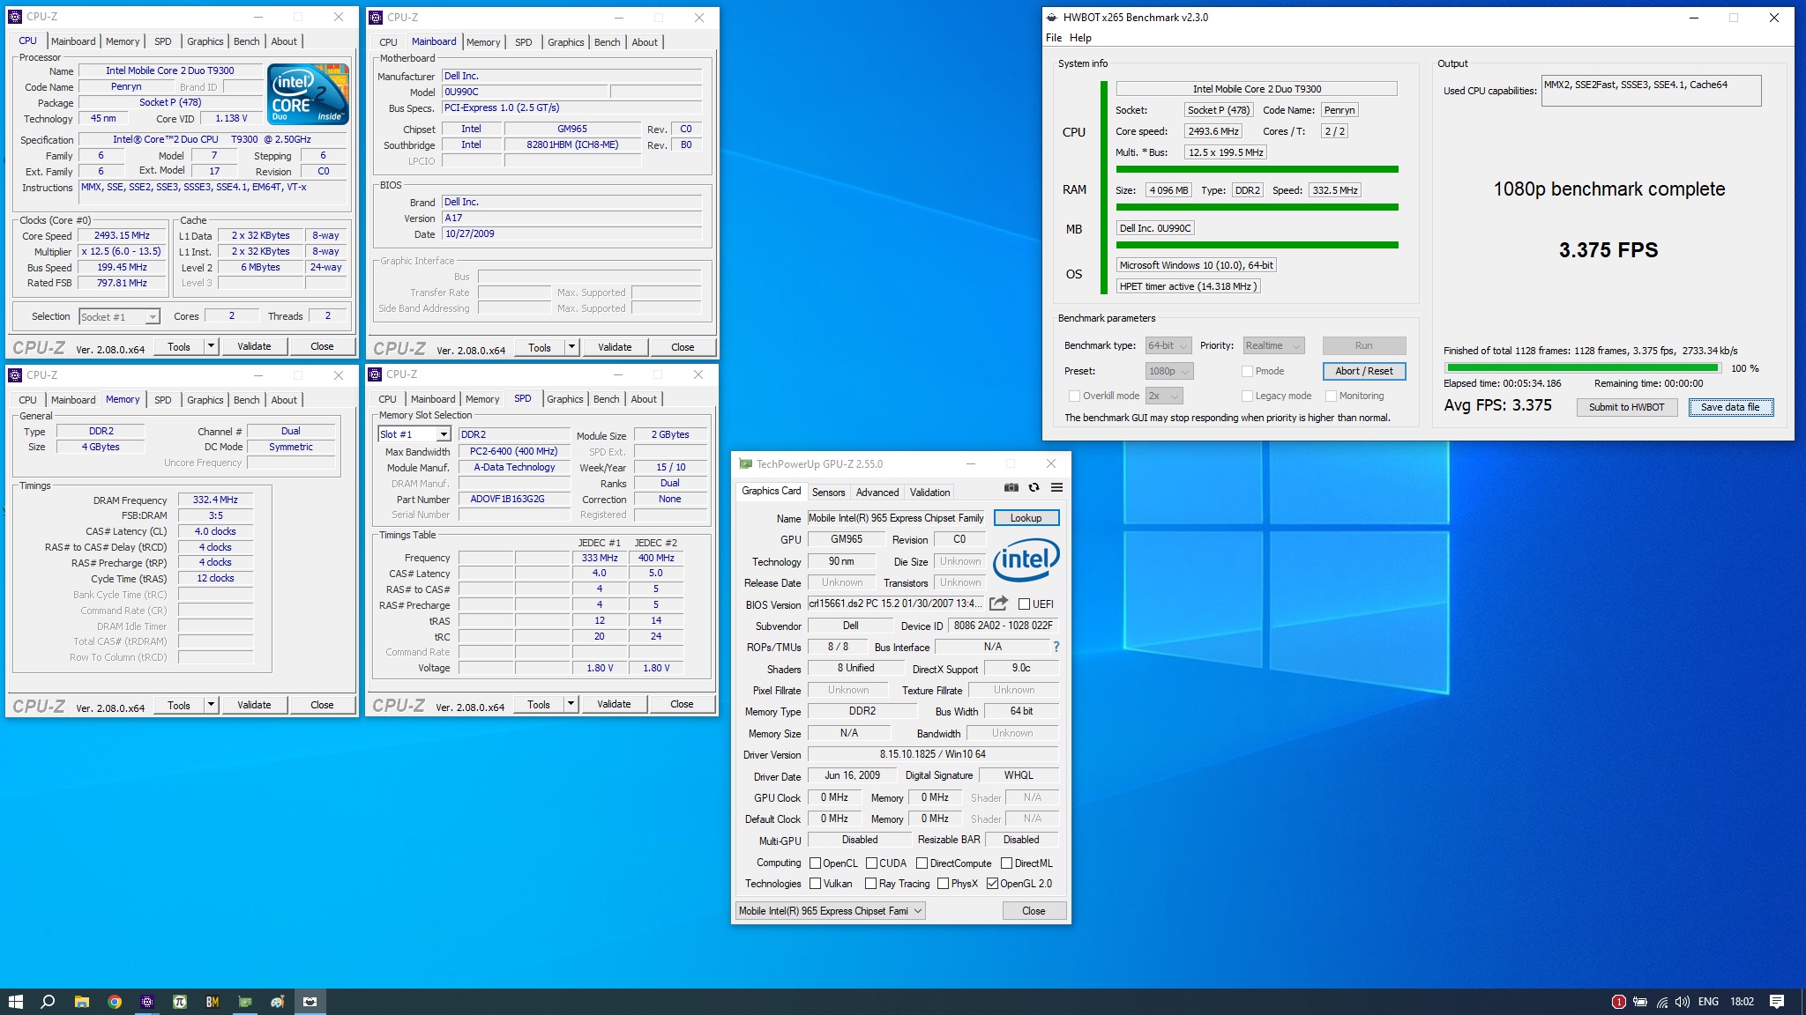Open the Windows Start menu
The width and height of the screenshot is (1806, 1015).
[x=15, y=1002]
